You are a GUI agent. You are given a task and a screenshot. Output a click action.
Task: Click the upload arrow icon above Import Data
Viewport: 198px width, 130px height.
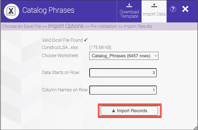[x=154, y=5]
